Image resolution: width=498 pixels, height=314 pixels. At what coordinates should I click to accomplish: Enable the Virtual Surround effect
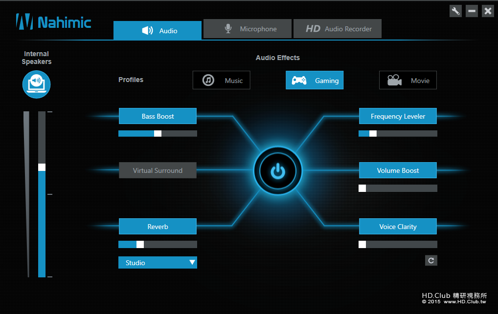[x=158, y=170]
